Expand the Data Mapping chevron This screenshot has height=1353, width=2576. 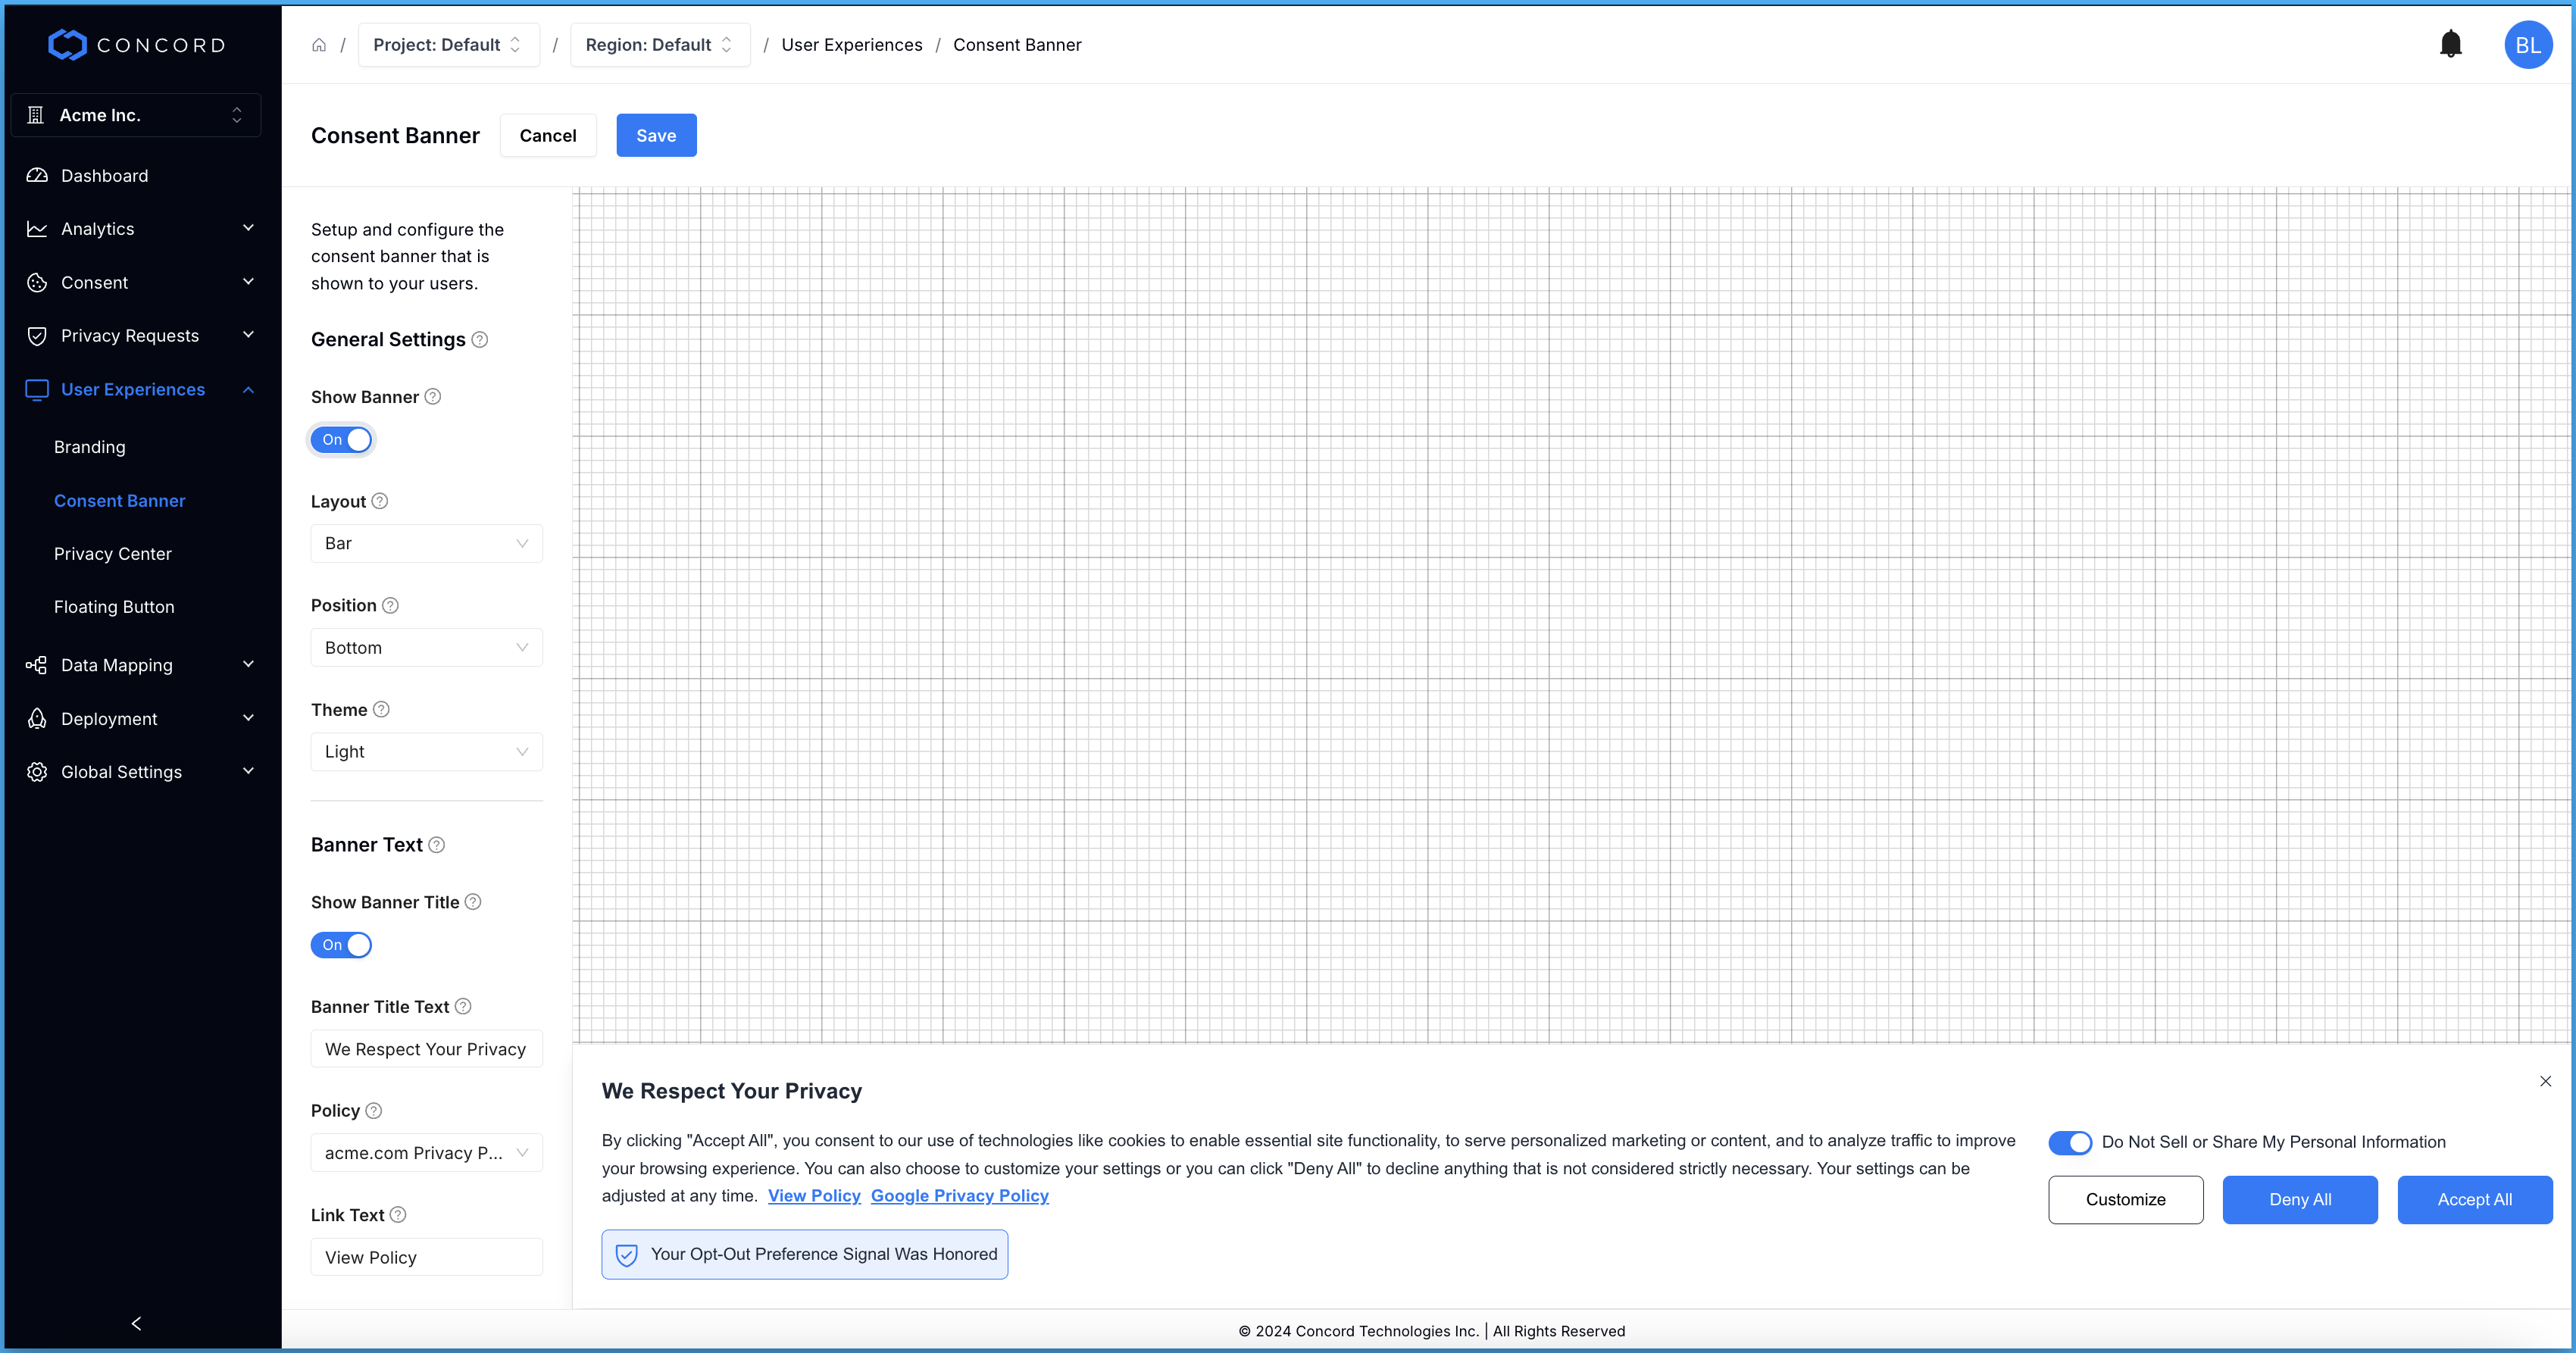pyautogui.click(x=249, y=664)
